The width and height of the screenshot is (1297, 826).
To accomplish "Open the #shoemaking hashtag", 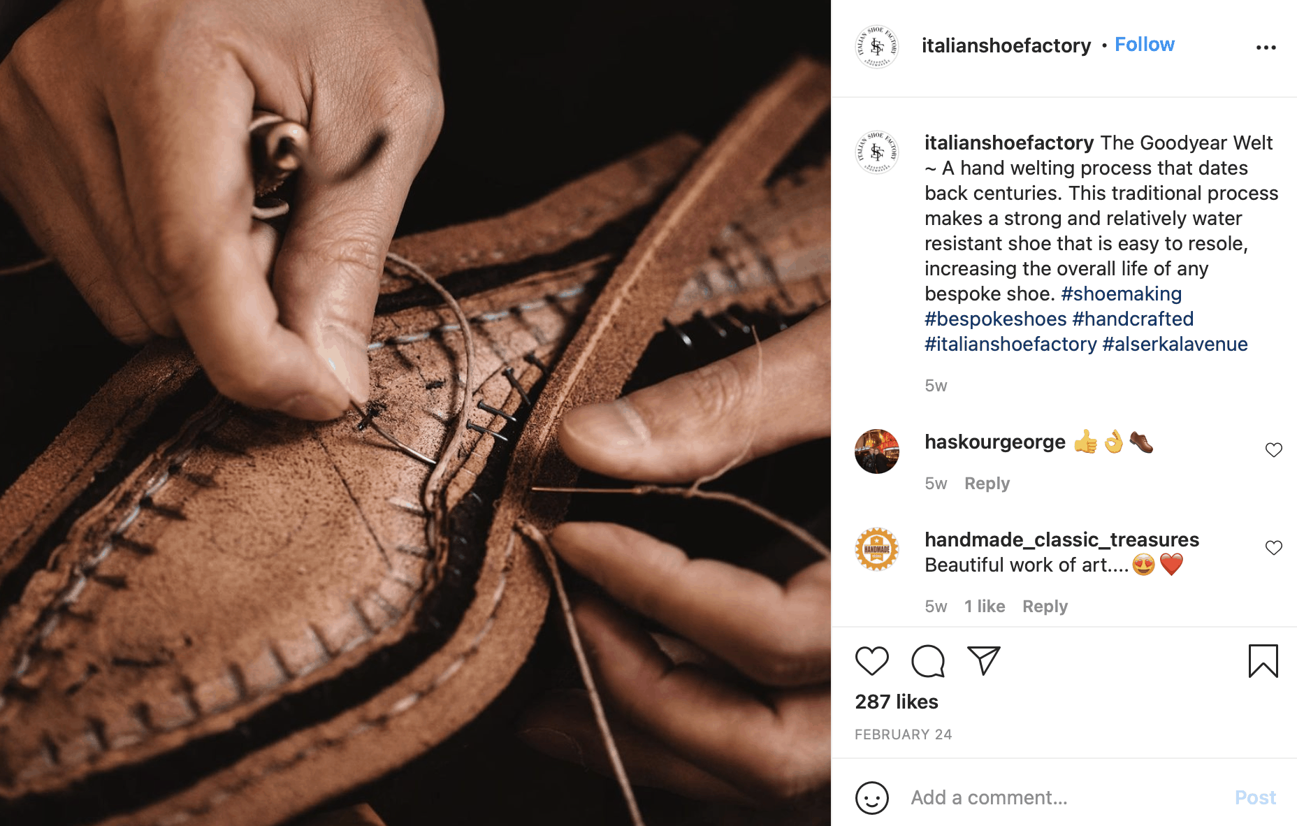I will coord(1121,294).
